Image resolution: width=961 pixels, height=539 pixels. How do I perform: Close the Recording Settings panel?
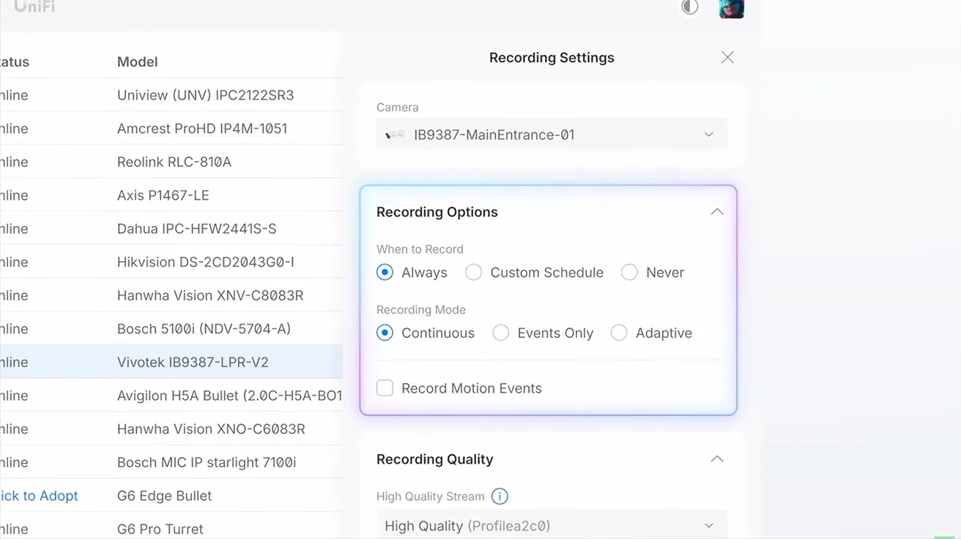727,57
